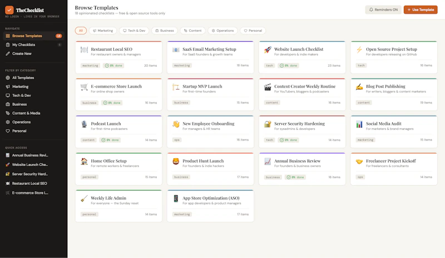Click 0% done badge on Website Launch Checklist
The image size is (445, 258).
pos(288,65)
